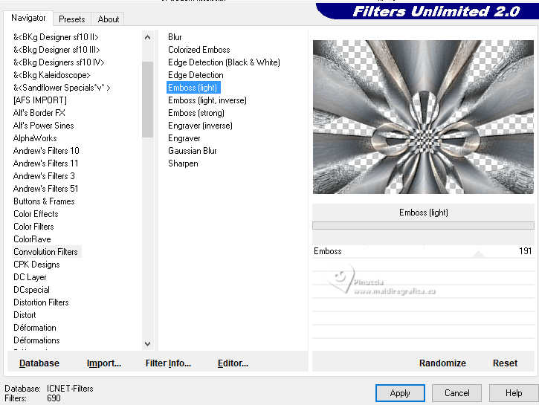Select ColorRave category
This screenshot has height=405, width=539.
(32, 239)
